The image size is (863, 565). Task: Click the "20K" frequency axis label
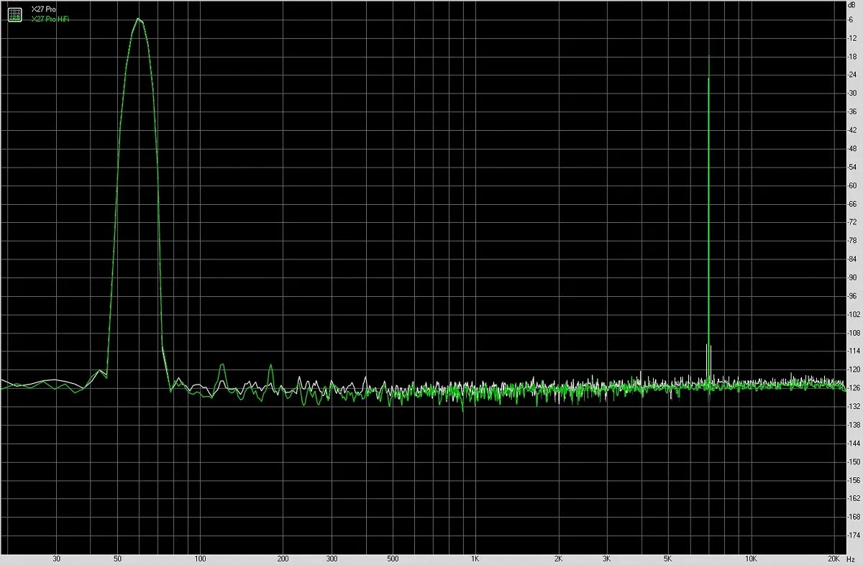click(834, 559)
